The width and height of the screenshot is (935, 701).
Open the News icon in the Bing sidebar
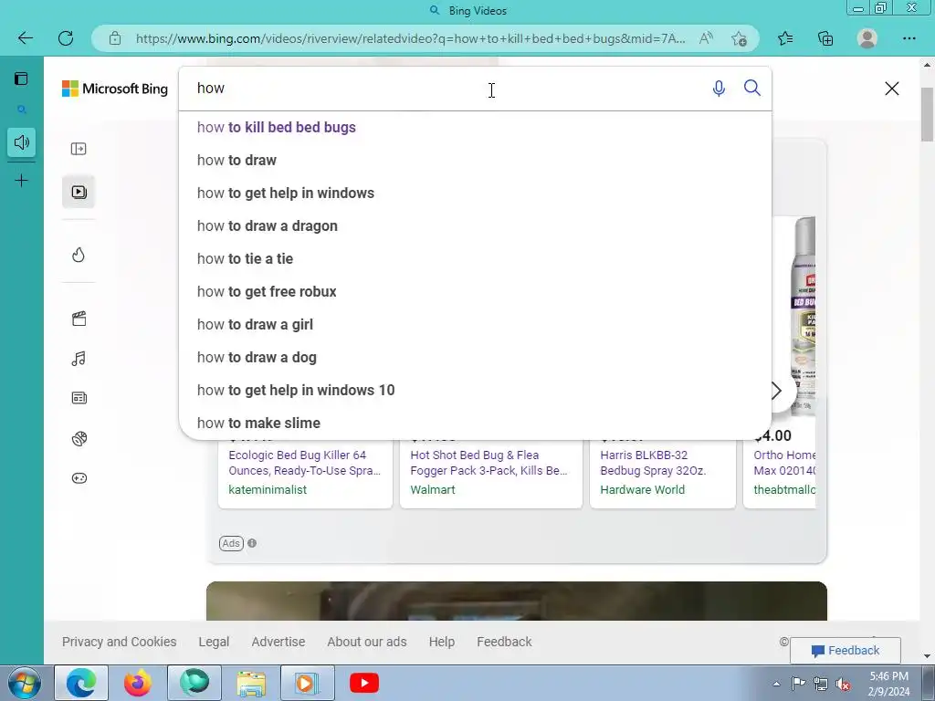coord(79,398)
